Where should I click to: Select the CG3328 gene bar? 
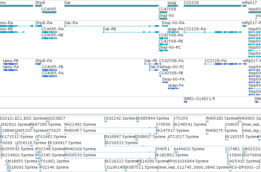(213, 6)
